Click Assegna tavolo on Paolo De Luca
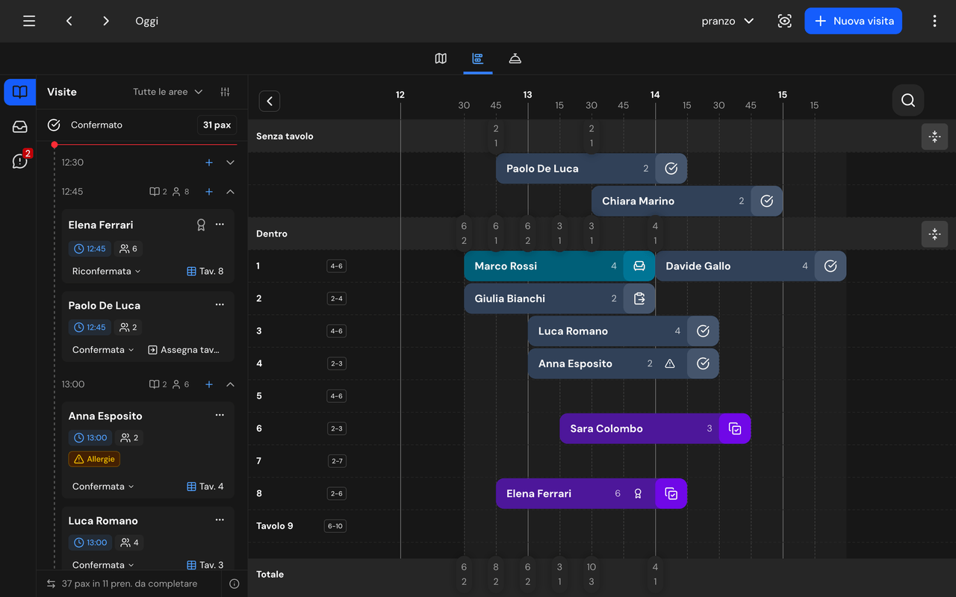This screenshot has width=956, height=597. click(x=183, y=349)
